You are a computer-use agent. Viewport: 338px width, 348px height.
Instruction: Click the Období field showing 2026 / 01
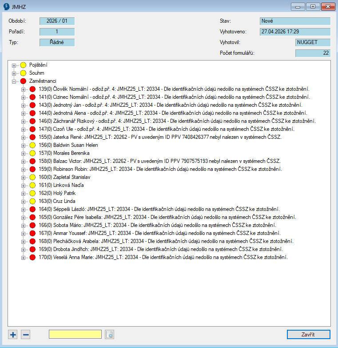[57, 21]
